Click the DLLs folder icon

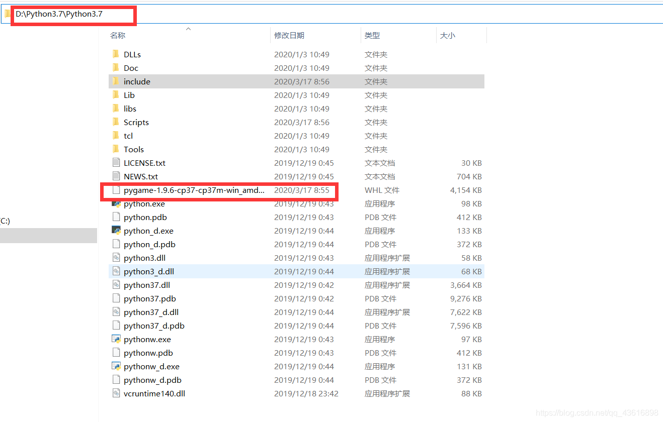click(116, 54)
